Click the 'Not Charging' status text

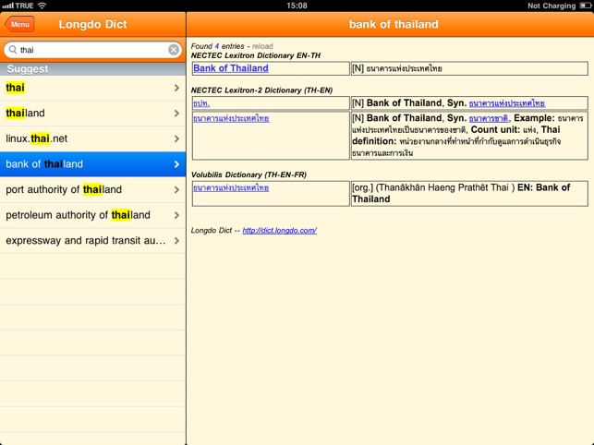coord(552,6)
